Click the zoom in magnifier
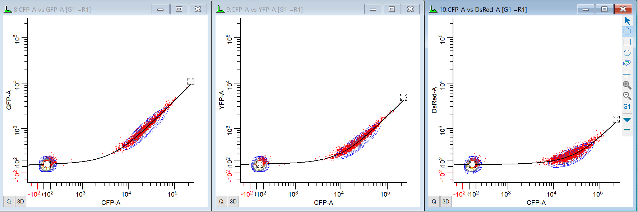Screen dimensions: 638x212 pyautogui.click(x=627, y=85)
